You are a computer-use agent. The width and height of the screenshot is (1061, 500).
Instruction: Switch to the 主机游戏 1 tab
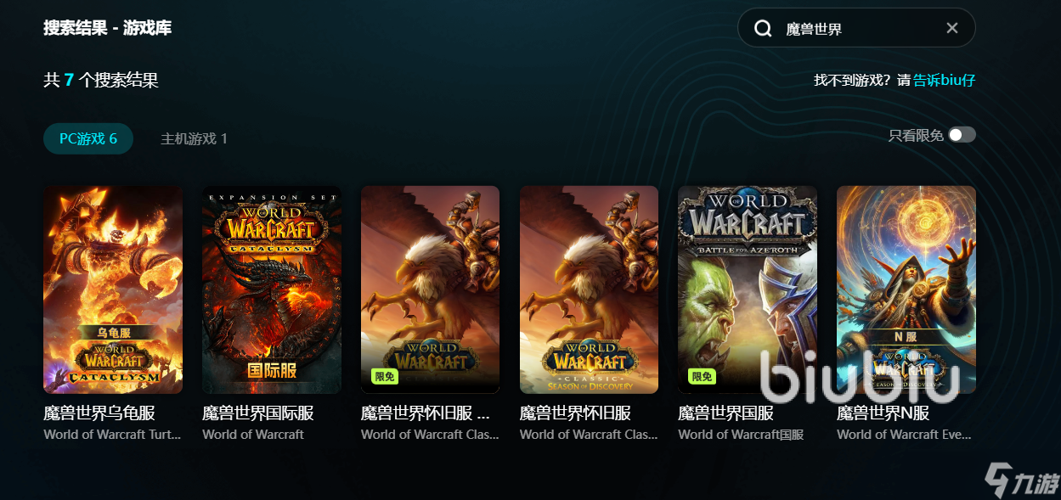(194, 138)
